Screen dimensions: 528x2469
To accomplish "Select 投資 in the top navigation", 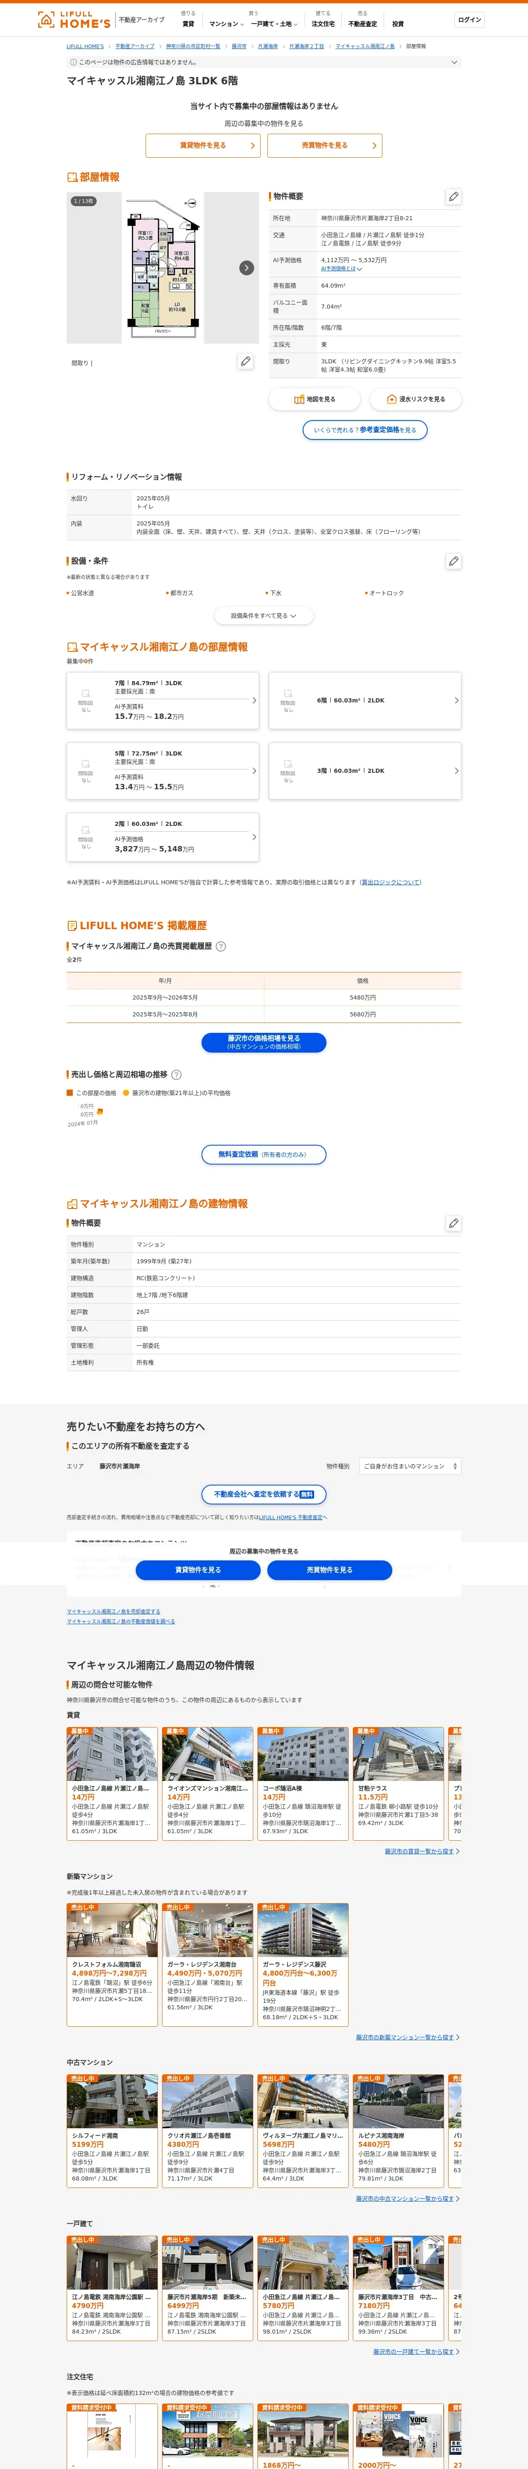I will coord(398,24).
